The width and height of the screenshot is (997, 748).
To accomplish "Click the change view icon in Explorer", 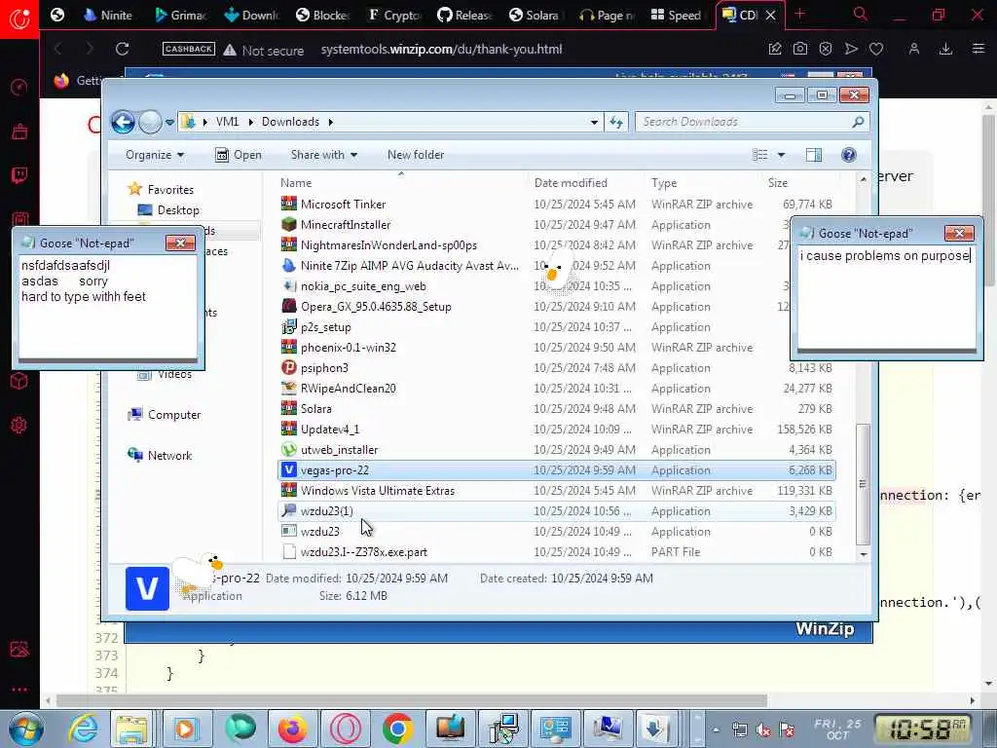I will [x=759, y=155].
